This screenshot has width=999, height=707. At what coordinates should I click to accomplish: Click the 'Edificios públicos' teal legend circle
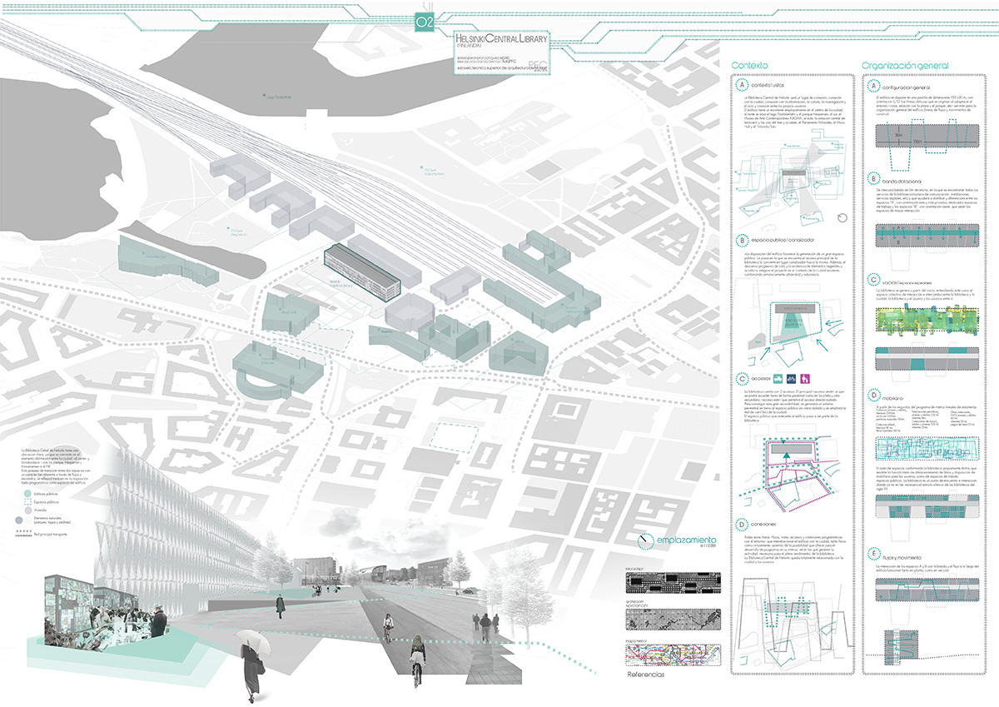tap(29, 492)
